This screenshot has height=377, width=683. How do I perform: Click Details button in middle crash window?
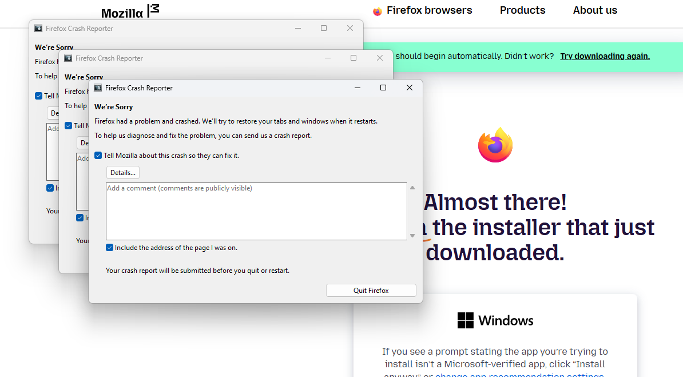(83, 142)
